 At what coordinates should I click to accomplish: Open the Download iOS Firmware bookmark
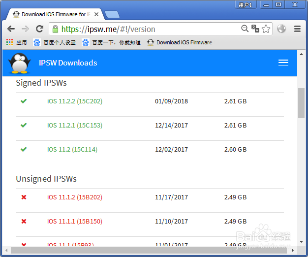180,42
